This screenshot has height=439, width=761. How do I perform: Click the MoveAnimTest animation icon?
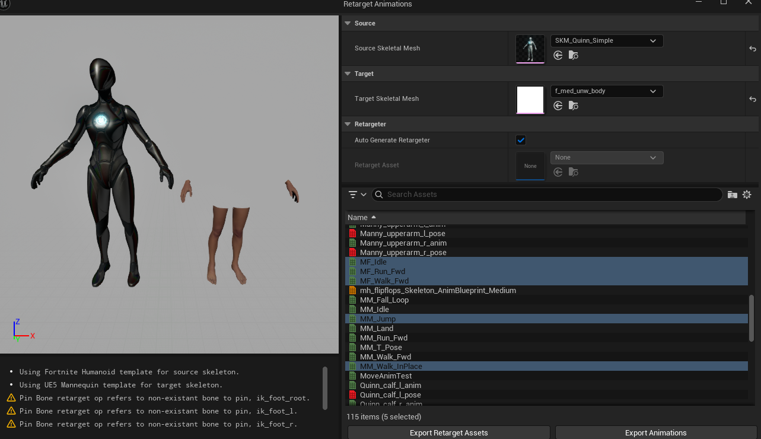[352, 376]
